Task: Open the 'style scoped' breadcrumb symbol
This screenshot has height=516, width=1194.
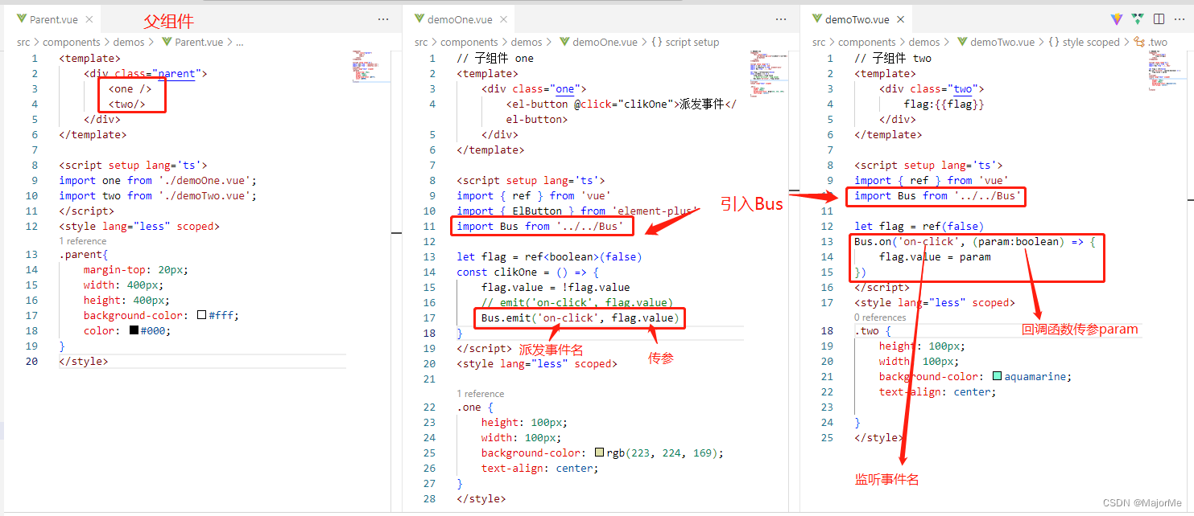Action: tap(1084, 42)
